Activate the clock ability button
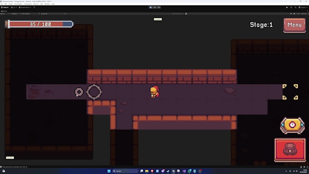 tap(292, 125)
